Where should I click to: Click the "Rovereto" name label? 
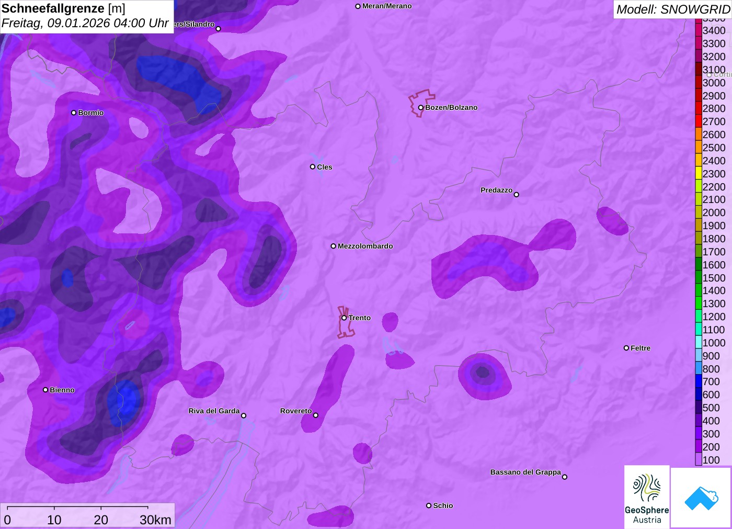[x=296, y=411]
